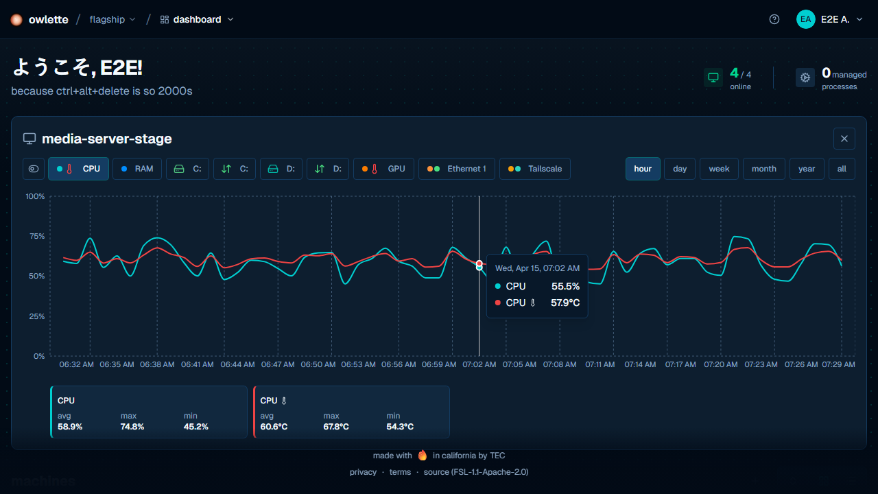Click the dashboard grid icon in breadcrumb
The height and width of the screenshot is (494, 878).
(x=165, y=19)
